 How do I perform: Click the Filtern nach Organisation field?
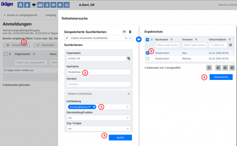(31, 63)
